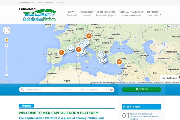Click the magnifier icon in search bar
This screenshot has height=120, width=180.
pyautogui.click(x=22, y=90)
